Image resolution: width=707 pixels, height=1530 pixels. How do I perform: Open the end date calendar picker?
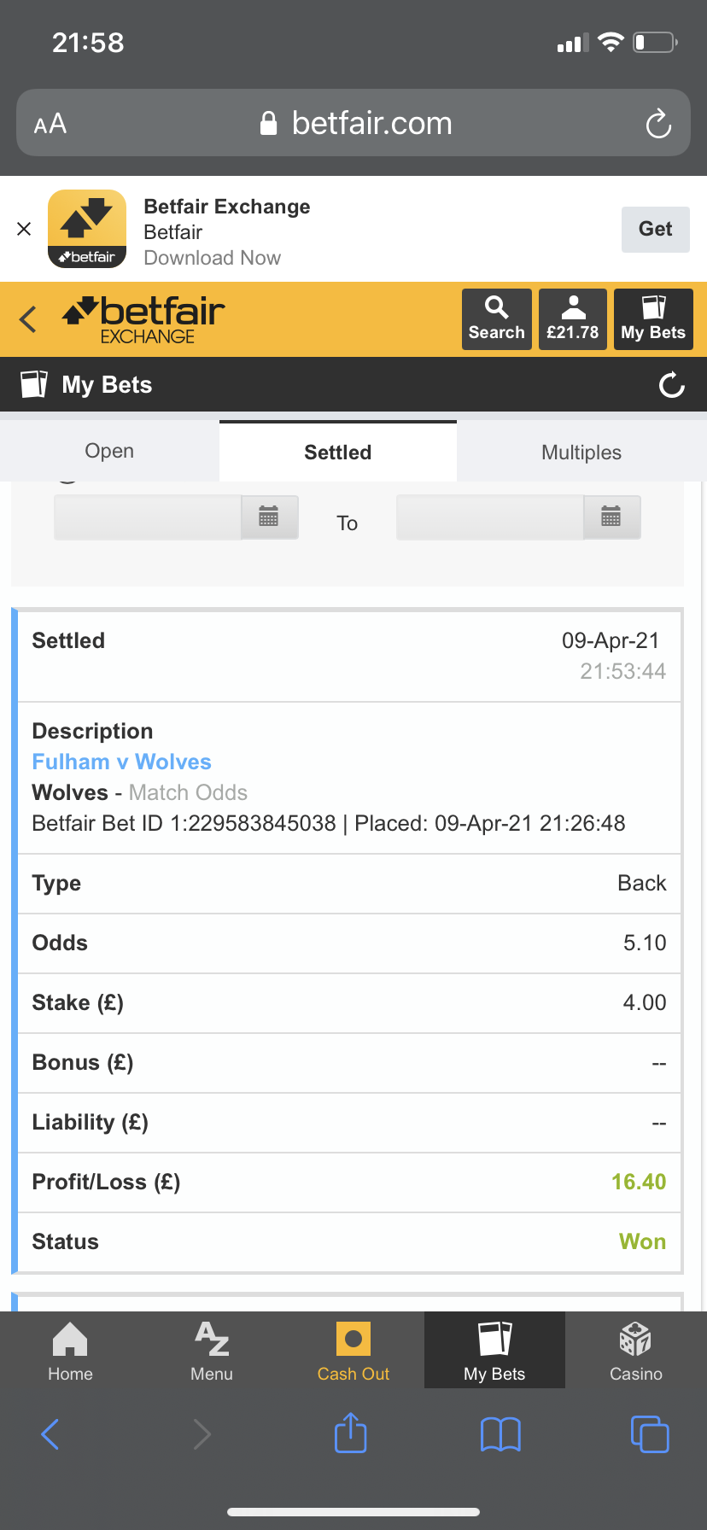[611, 517]
